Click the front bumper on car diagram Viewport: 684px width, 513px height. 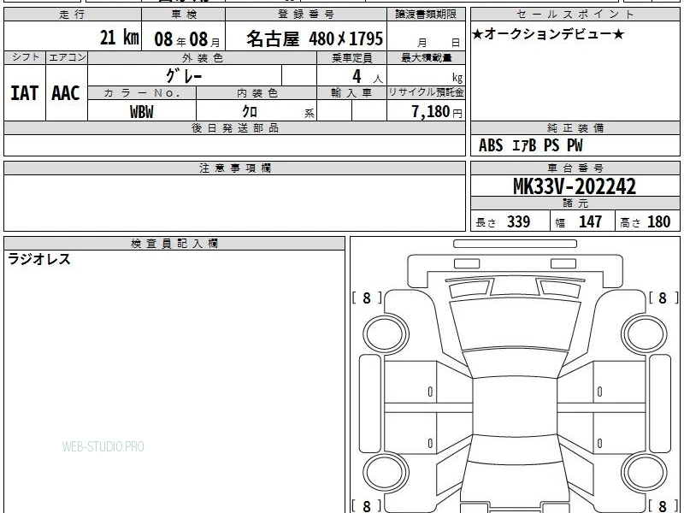tap(516, 270)
